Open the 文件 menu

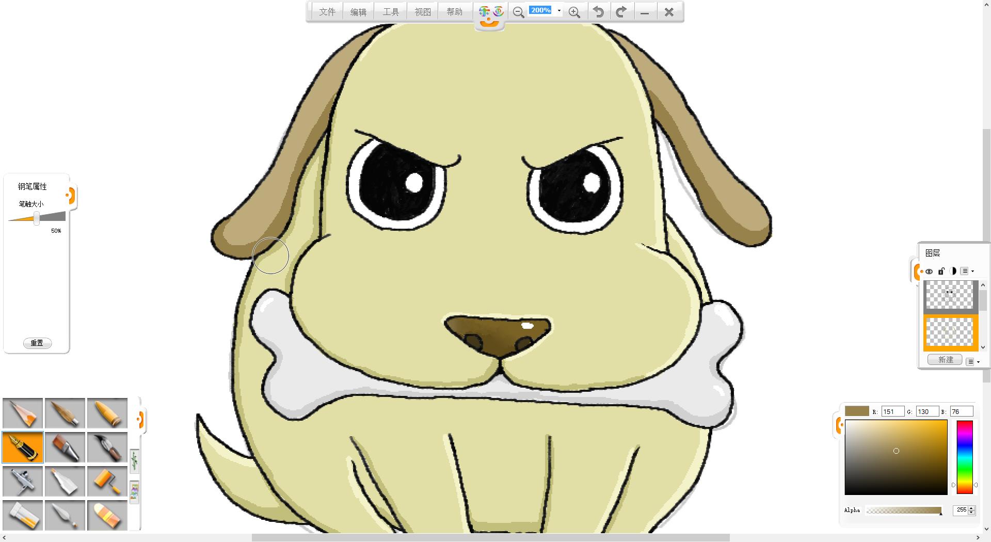coord(327,12)
